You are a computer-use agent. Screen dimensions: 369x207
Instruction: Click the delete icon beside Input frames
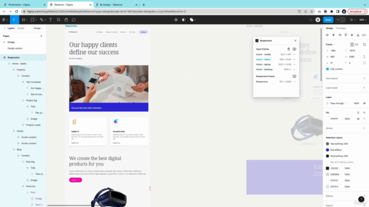pyautogui.click(x=288, y=49)
